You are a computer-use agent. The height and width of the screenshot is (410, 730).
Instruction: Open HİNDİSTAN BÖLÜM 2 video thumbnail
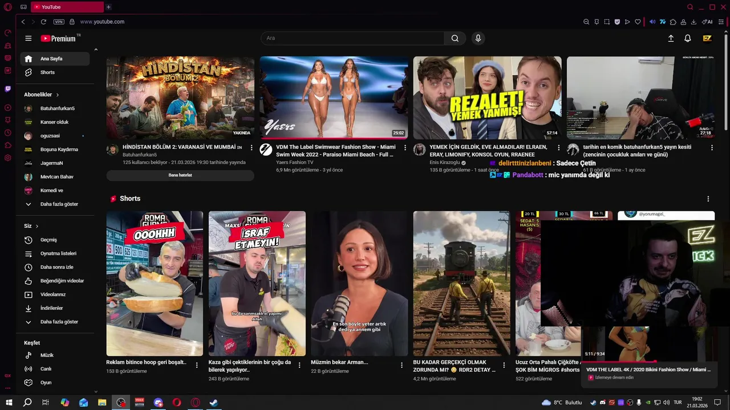[x=180, y=98]
